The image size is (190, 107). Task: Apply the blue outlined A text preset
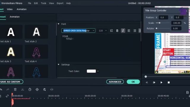click(36, 71)
